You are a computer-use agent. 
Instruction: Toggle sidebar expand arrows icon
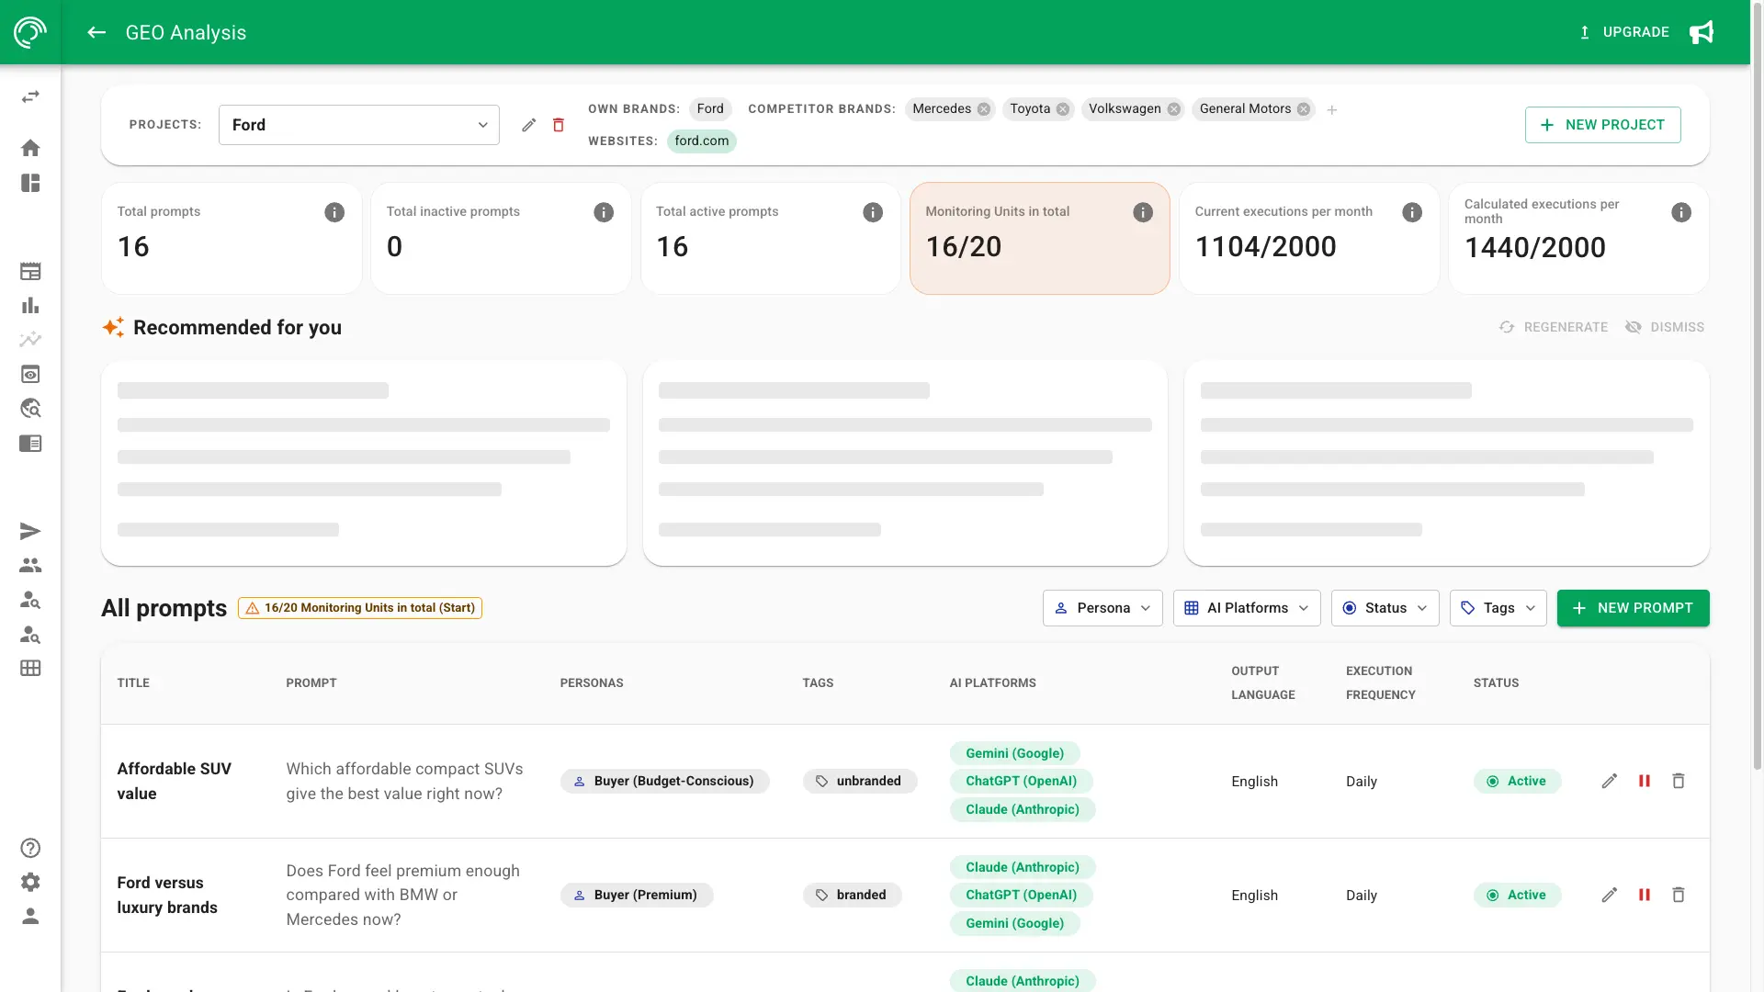(x=30, y=96)
